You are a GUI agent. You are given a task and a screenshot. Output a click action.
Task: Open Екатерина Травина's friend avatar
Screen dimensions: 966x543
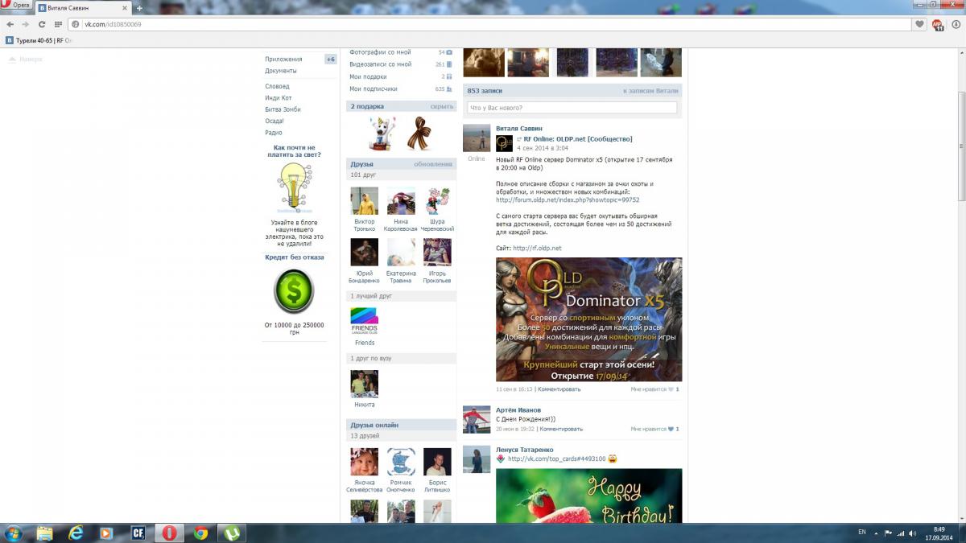click(x=401, y=252)
